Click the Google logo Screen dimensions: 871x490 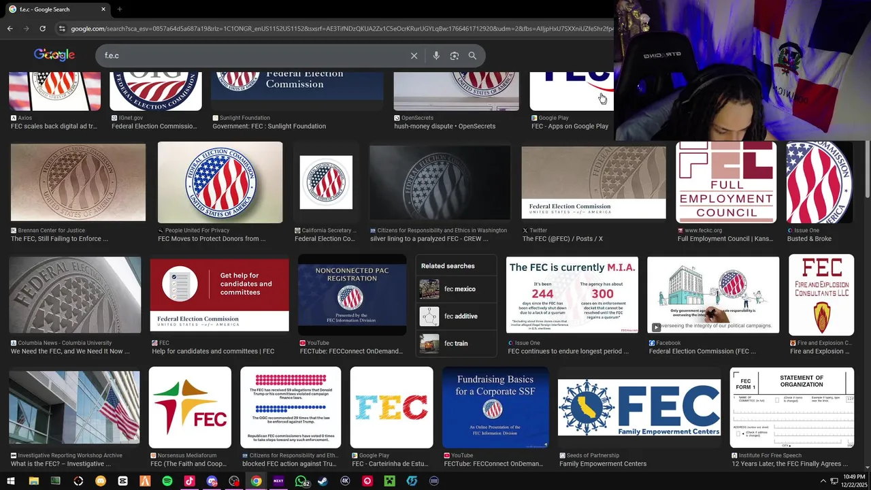tap(54, 55)
